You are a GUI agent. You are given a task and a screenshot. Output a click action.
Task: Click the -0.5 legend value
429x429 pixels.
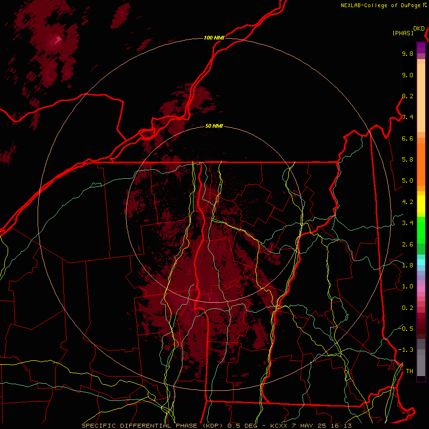click(406, 328)
